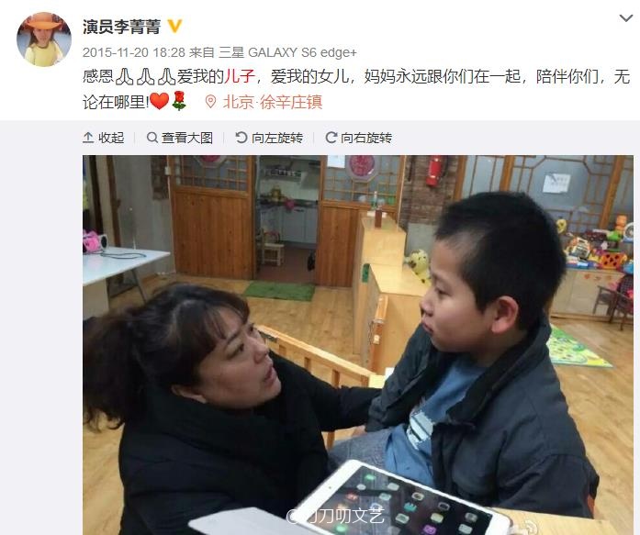Click the red heart emoji in post

tap(159, 101)
